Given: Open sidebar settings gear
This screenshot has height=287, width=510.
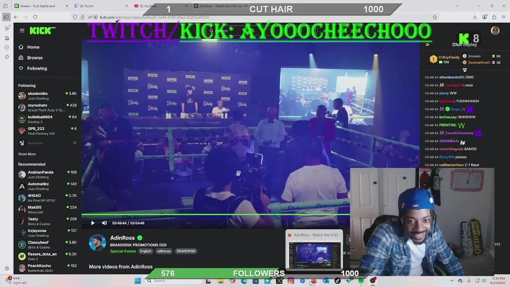Looking at the screenshot, I should coord(6,269).
